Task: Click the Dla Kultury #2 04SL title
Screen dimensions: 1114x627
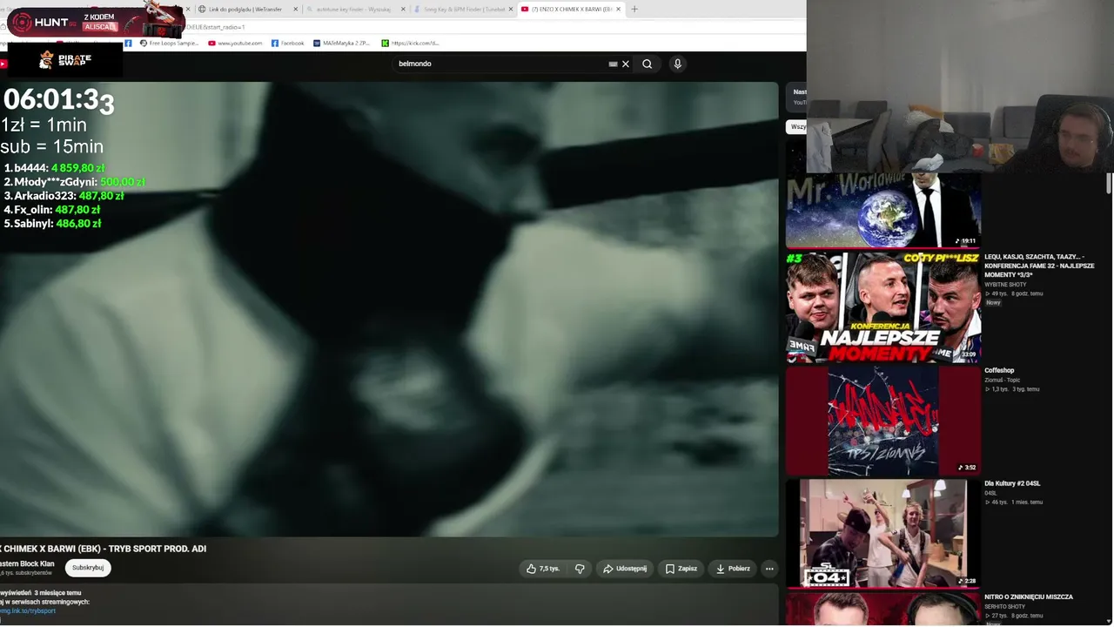Action: (1012, 484)
